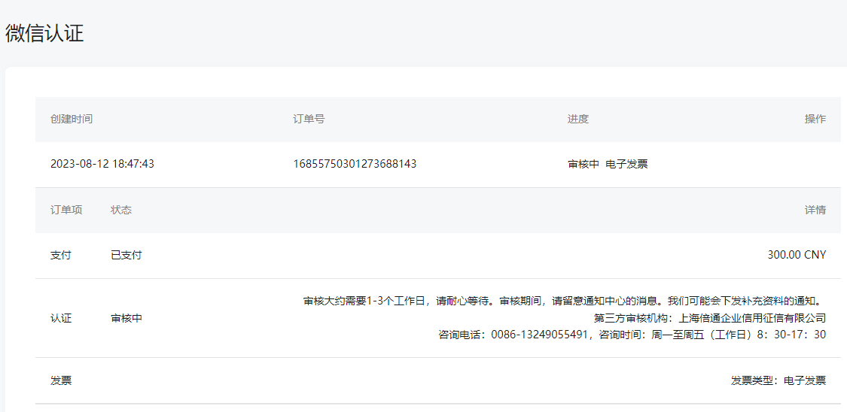Click the 发票类型：电子发票 detail text

pyautogui.click(x=778, y=380)
